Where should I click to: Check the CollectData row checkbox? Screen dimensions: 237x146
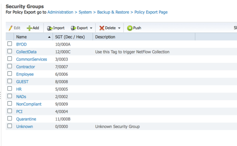10,51
